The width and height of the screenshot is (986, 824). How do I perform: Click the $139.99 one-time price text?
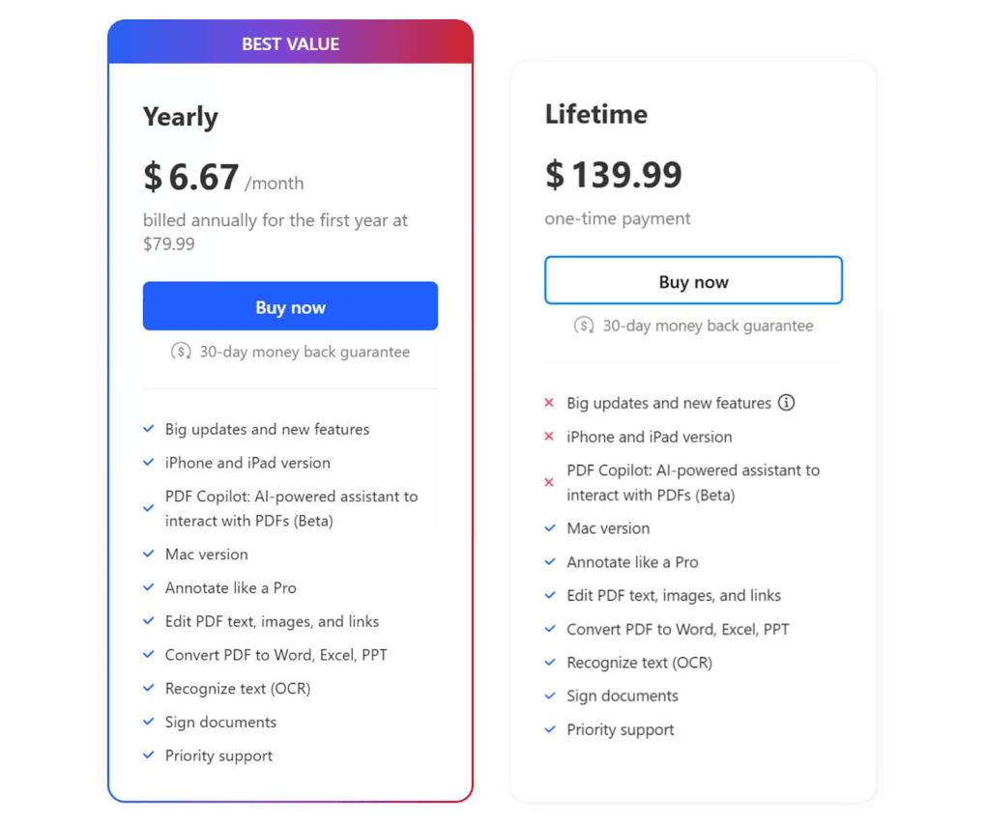[x=614, y=175]
